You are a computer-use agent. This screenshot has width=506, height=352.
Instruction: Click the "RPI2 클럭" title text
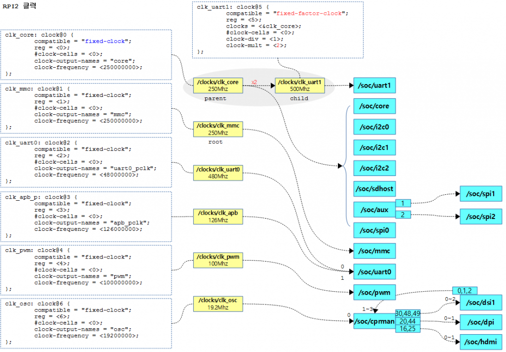point(19,6)
